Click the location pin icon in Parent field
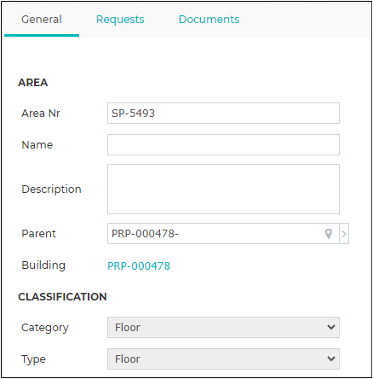The width and height of the screenshot is (373, 379). 329,234
